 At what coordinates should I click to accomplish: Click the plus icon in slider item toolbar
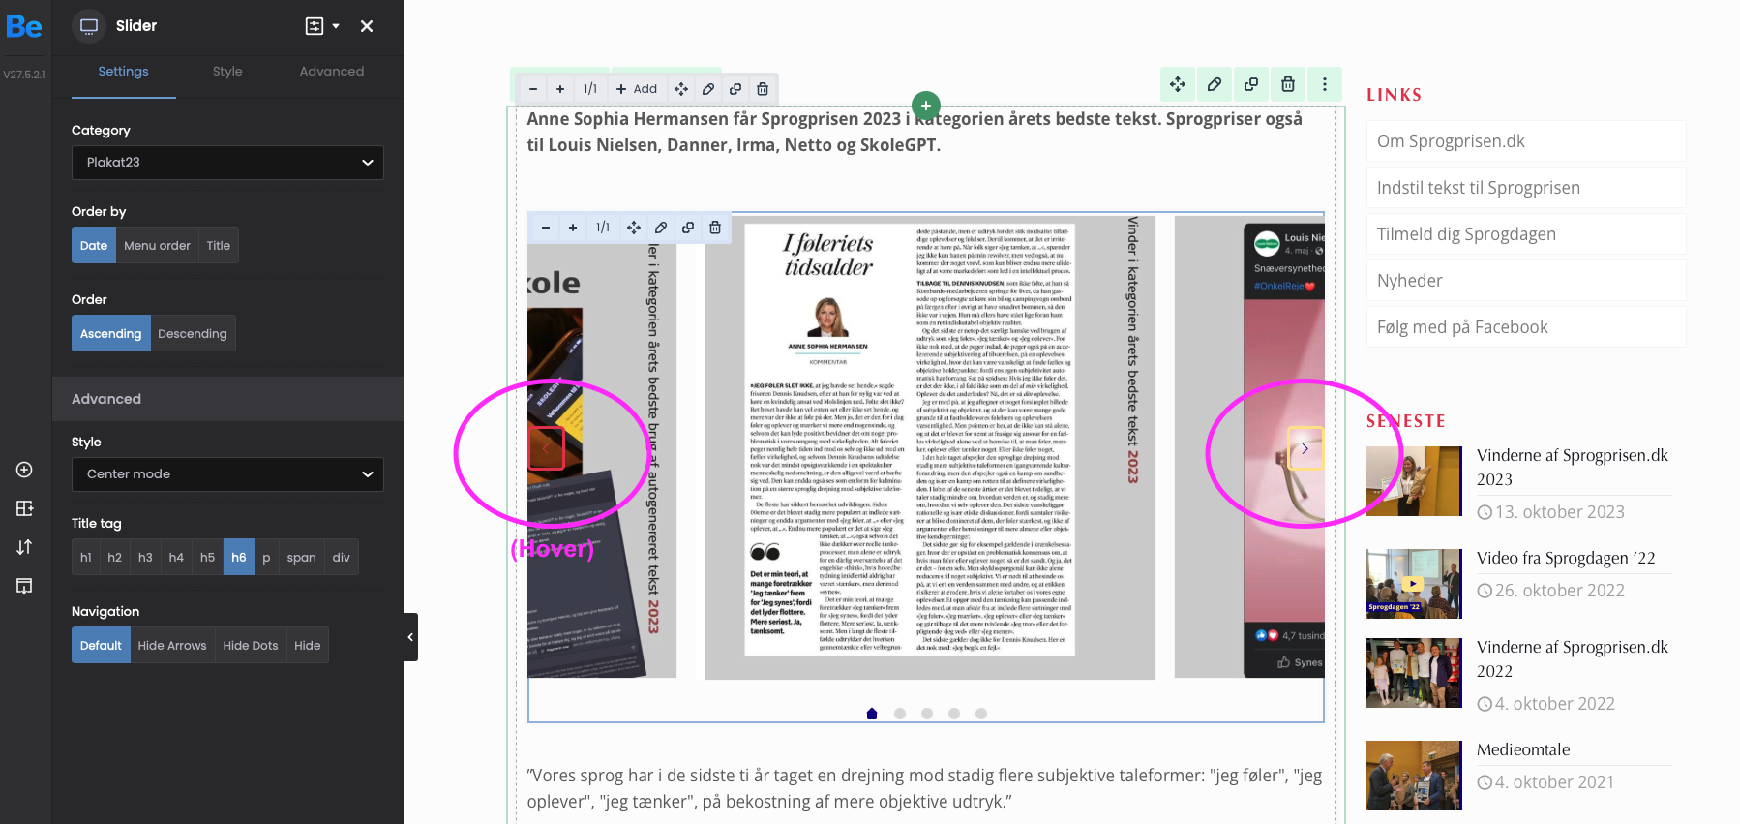coord(573,228)
